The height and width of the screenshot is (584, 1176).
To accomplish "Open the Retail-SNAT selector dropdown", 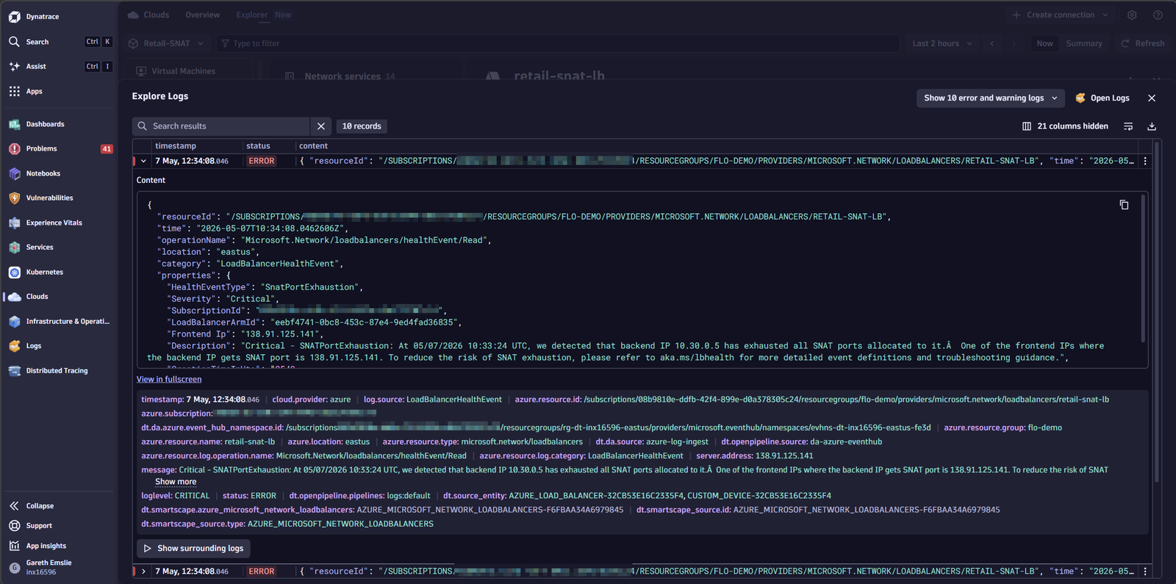I will (166, 43).
